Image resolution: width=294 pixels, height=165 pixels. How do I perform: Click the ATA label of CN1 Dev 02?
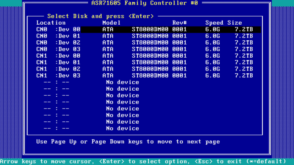108,69
